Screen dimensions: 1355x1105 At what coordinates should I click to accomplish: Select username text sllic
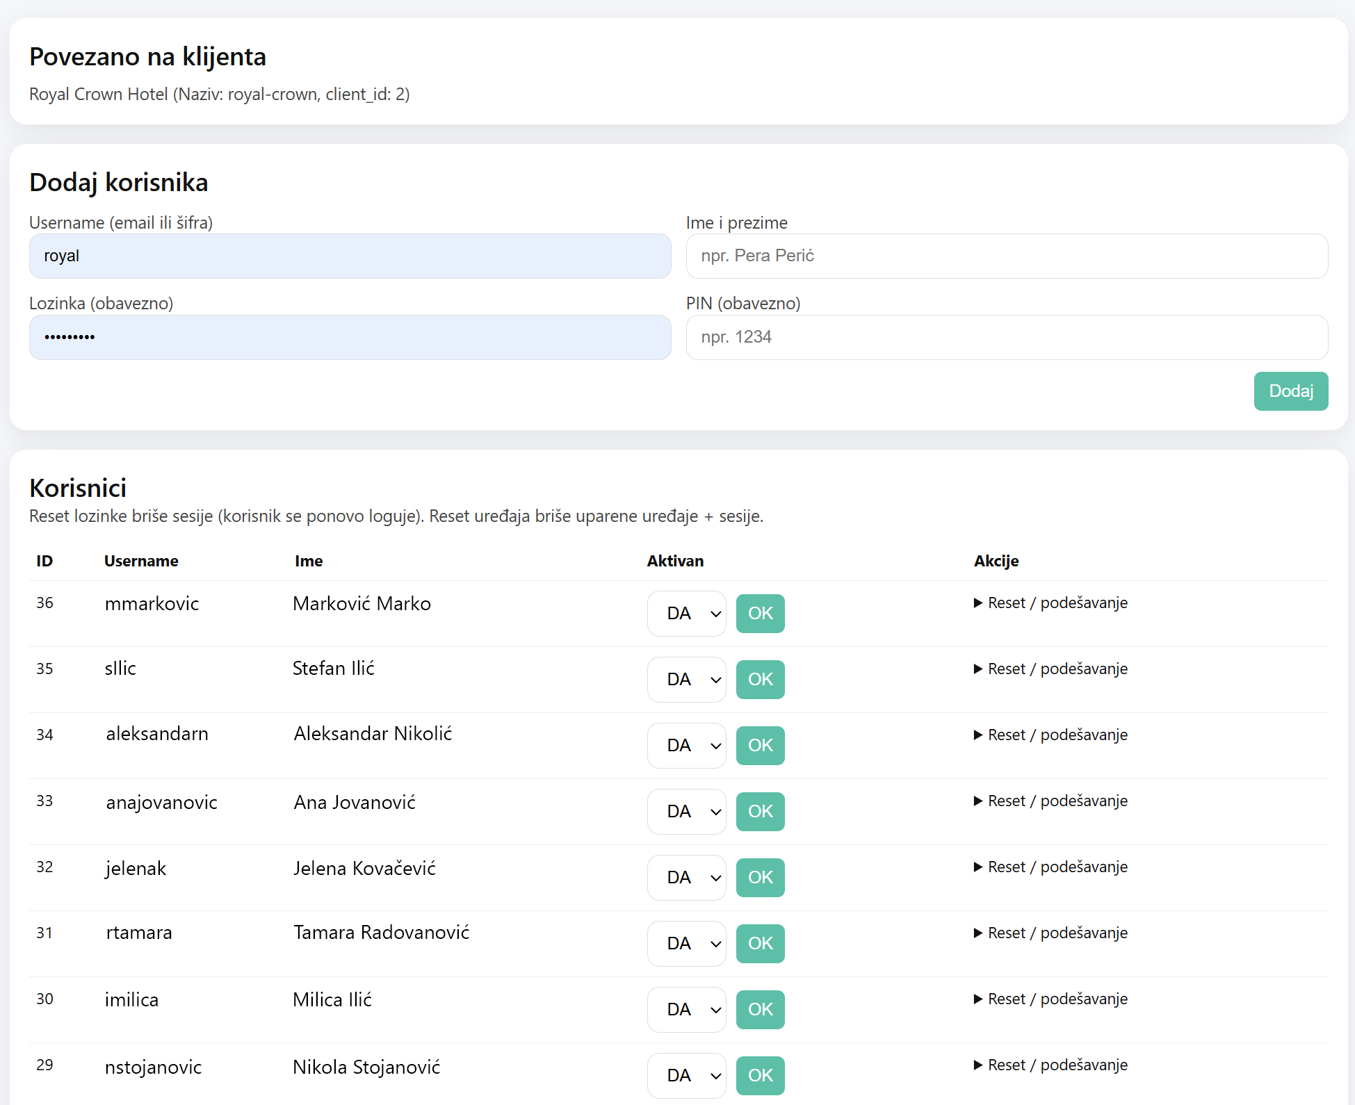[120, 669]
